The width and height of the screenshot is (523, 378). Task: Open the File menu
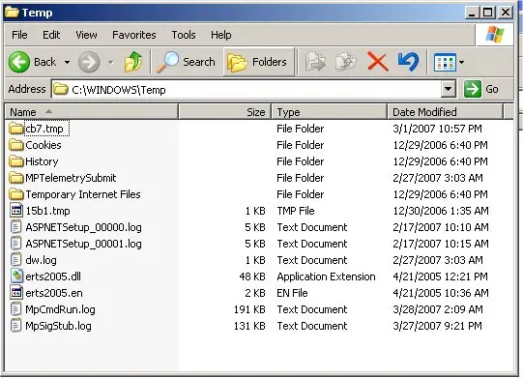point(19,35)
